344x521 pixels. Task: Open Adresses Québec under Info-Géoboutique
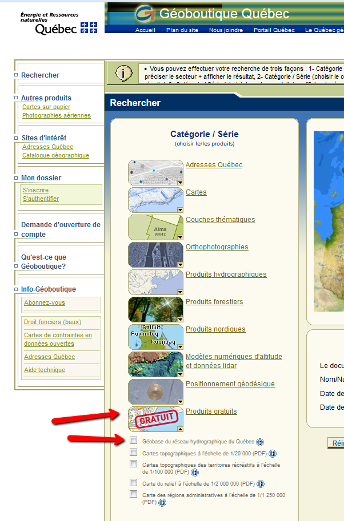pos(50,357)
